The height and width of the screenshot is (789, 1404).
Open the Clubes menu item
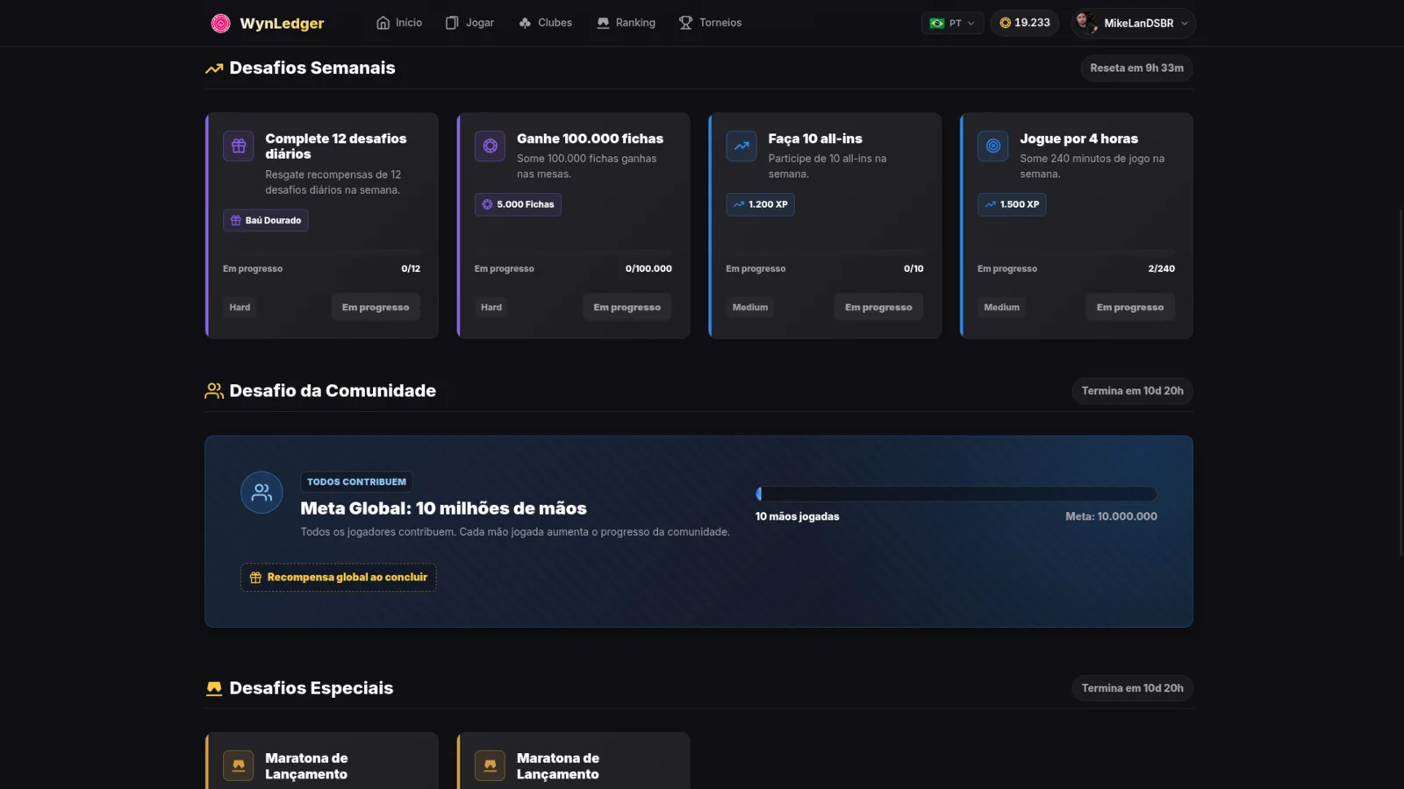click(x=545, y=23)
